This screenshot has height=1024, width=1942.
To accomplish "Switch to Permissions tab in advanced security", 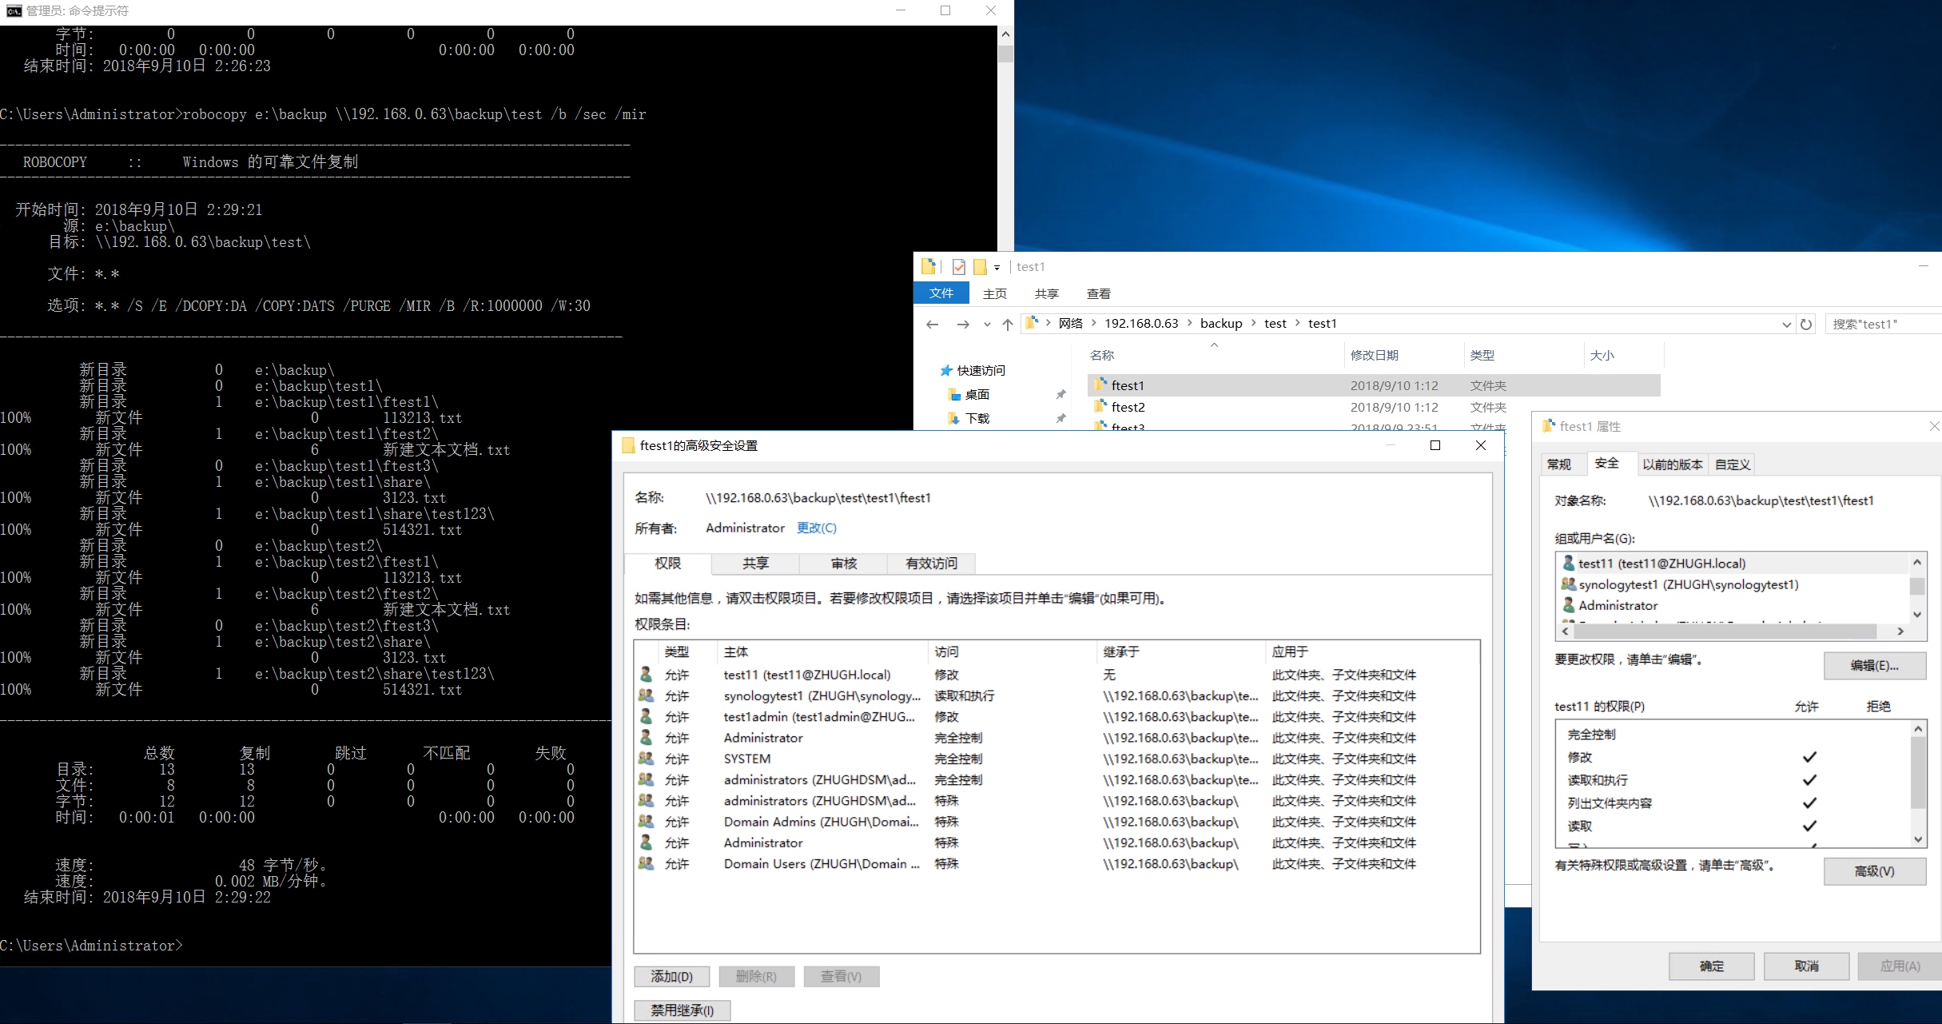I will [668, 564].
